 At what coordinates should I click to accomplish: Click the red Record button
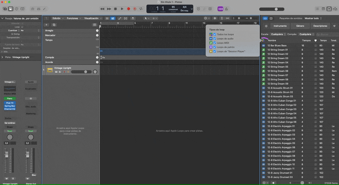129,9
